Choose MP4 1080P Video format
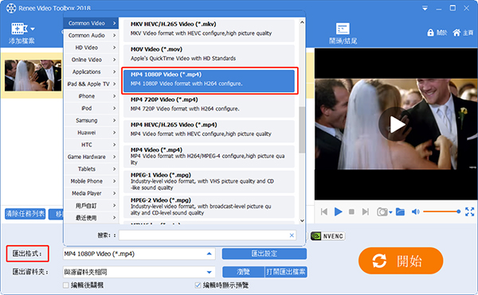The height and width of the screenshot is (295, 478). (209, 80)
